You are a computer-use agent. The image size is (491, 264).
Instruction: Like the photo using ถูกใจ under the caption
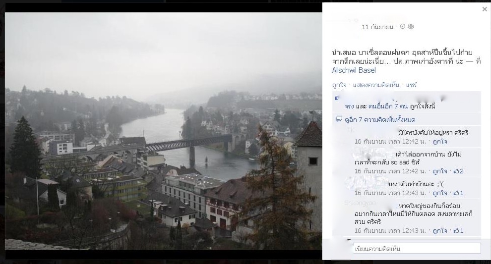(x=339, y=85)
